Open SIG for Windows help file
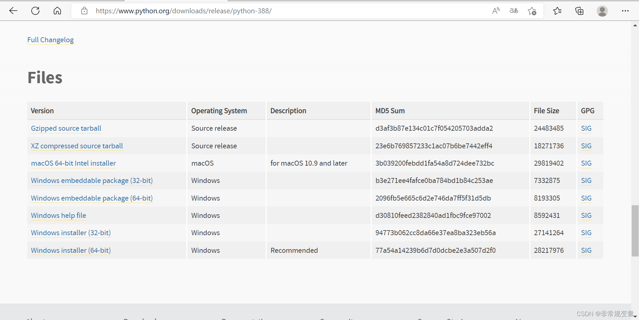The image size is (639, 320). click(x=586, y=216)
